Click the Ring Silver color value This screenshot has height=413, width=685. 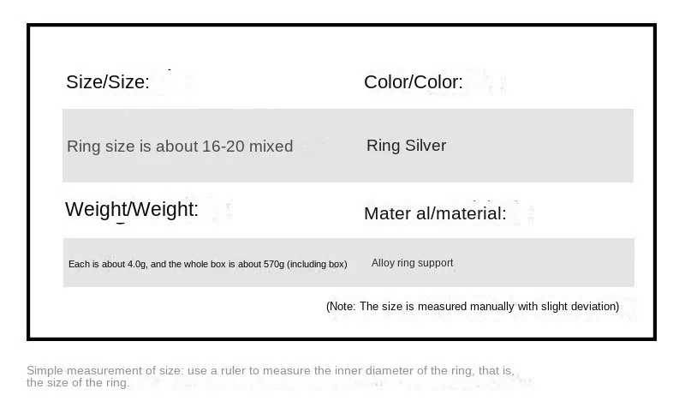click(406, 146)
